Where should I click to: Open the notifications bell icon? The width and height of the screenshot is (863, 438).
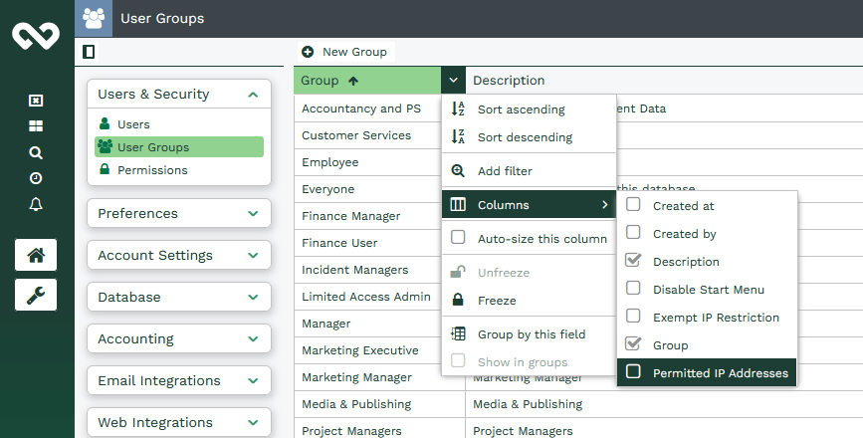click(36, 204)
